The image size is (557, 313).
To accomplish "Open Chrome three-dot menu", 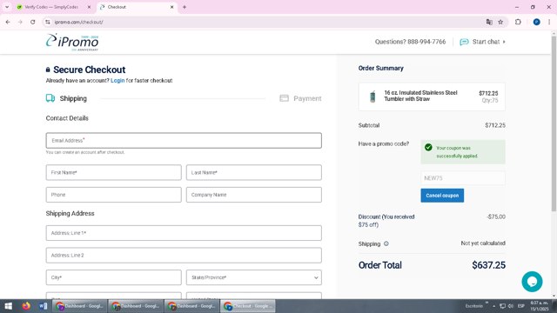I will point(549,22).
